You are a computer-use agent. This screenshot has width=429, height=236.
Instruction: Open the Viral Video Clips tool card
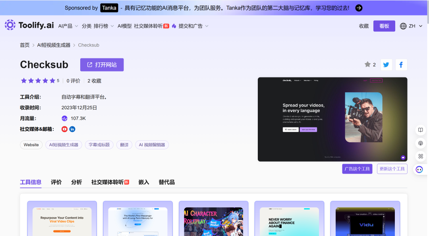point(62,219)
